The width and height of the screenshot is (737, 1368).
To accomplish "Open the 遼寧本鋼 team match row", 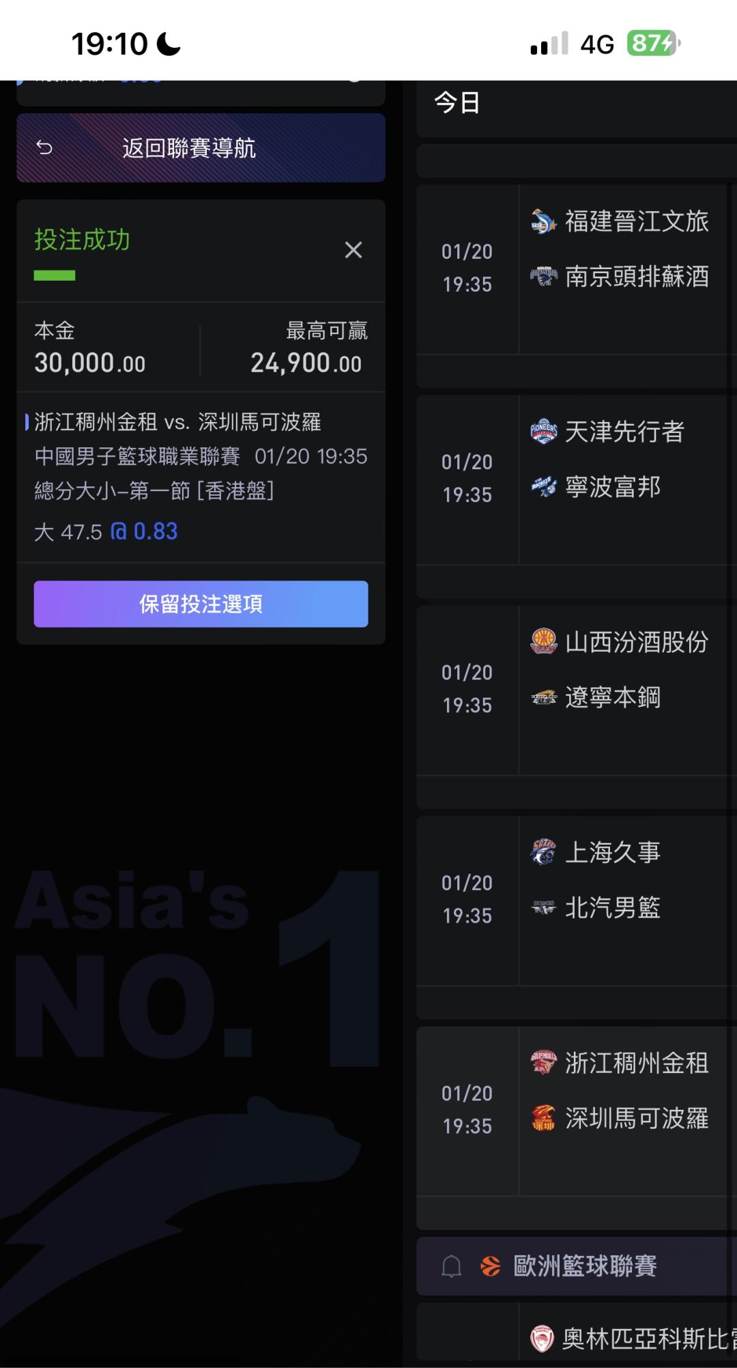I will [613, 697].
